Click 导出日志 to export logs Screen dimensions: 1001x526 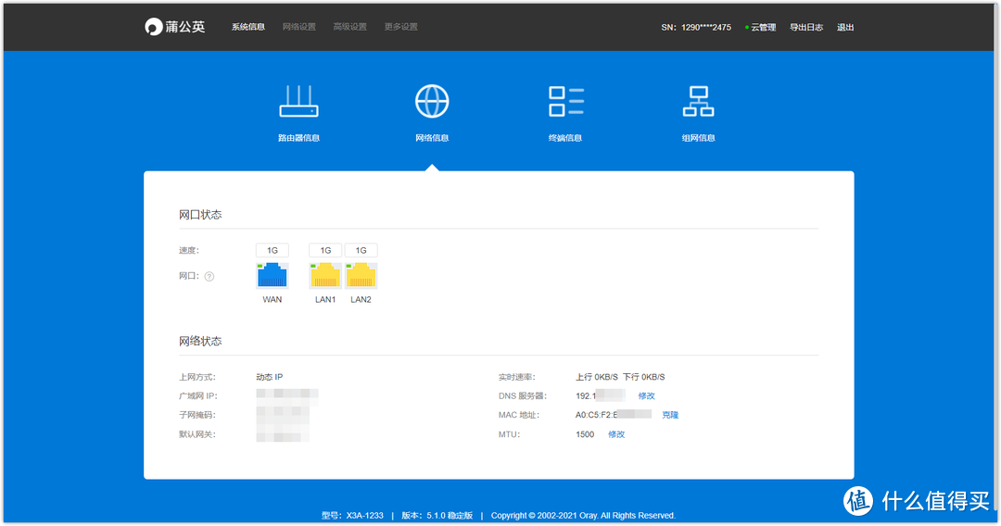pos(806,28)
